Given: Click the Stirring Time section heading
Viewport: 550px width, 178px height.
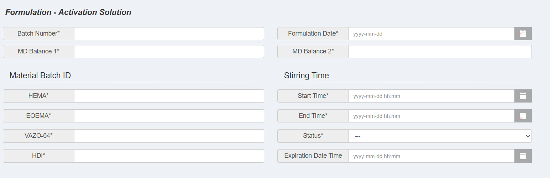Looking at the screenshot, I should [307, 75].
